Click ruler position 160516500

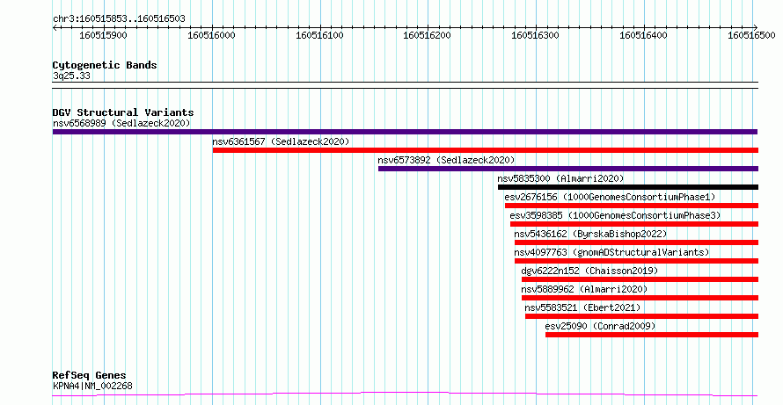tap(751, 35)
